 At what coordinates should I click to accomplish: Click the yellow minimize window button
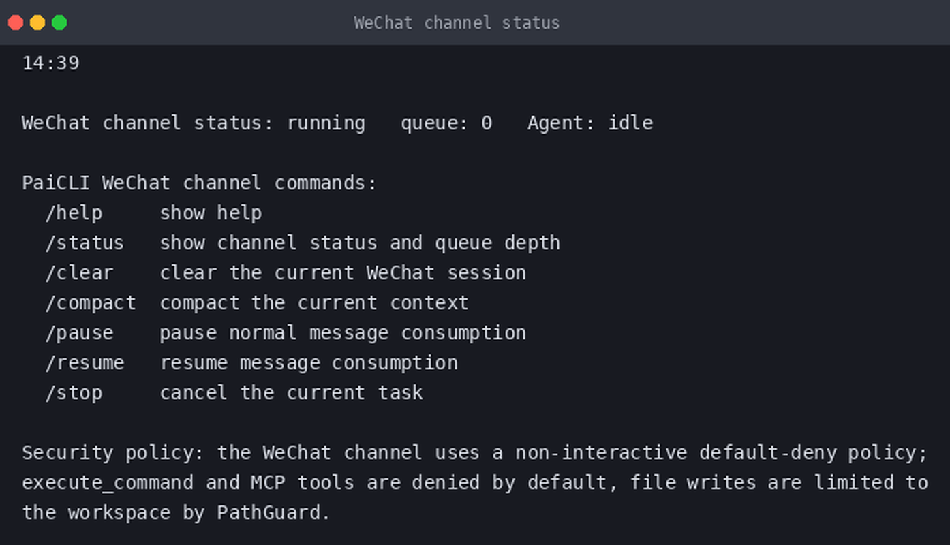pyautogui.click(x=37, y=22)
